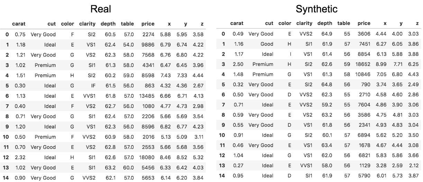Click the Synthetic table's color column header
Viewport: 423px width, 182px height.
coord(285,23)
